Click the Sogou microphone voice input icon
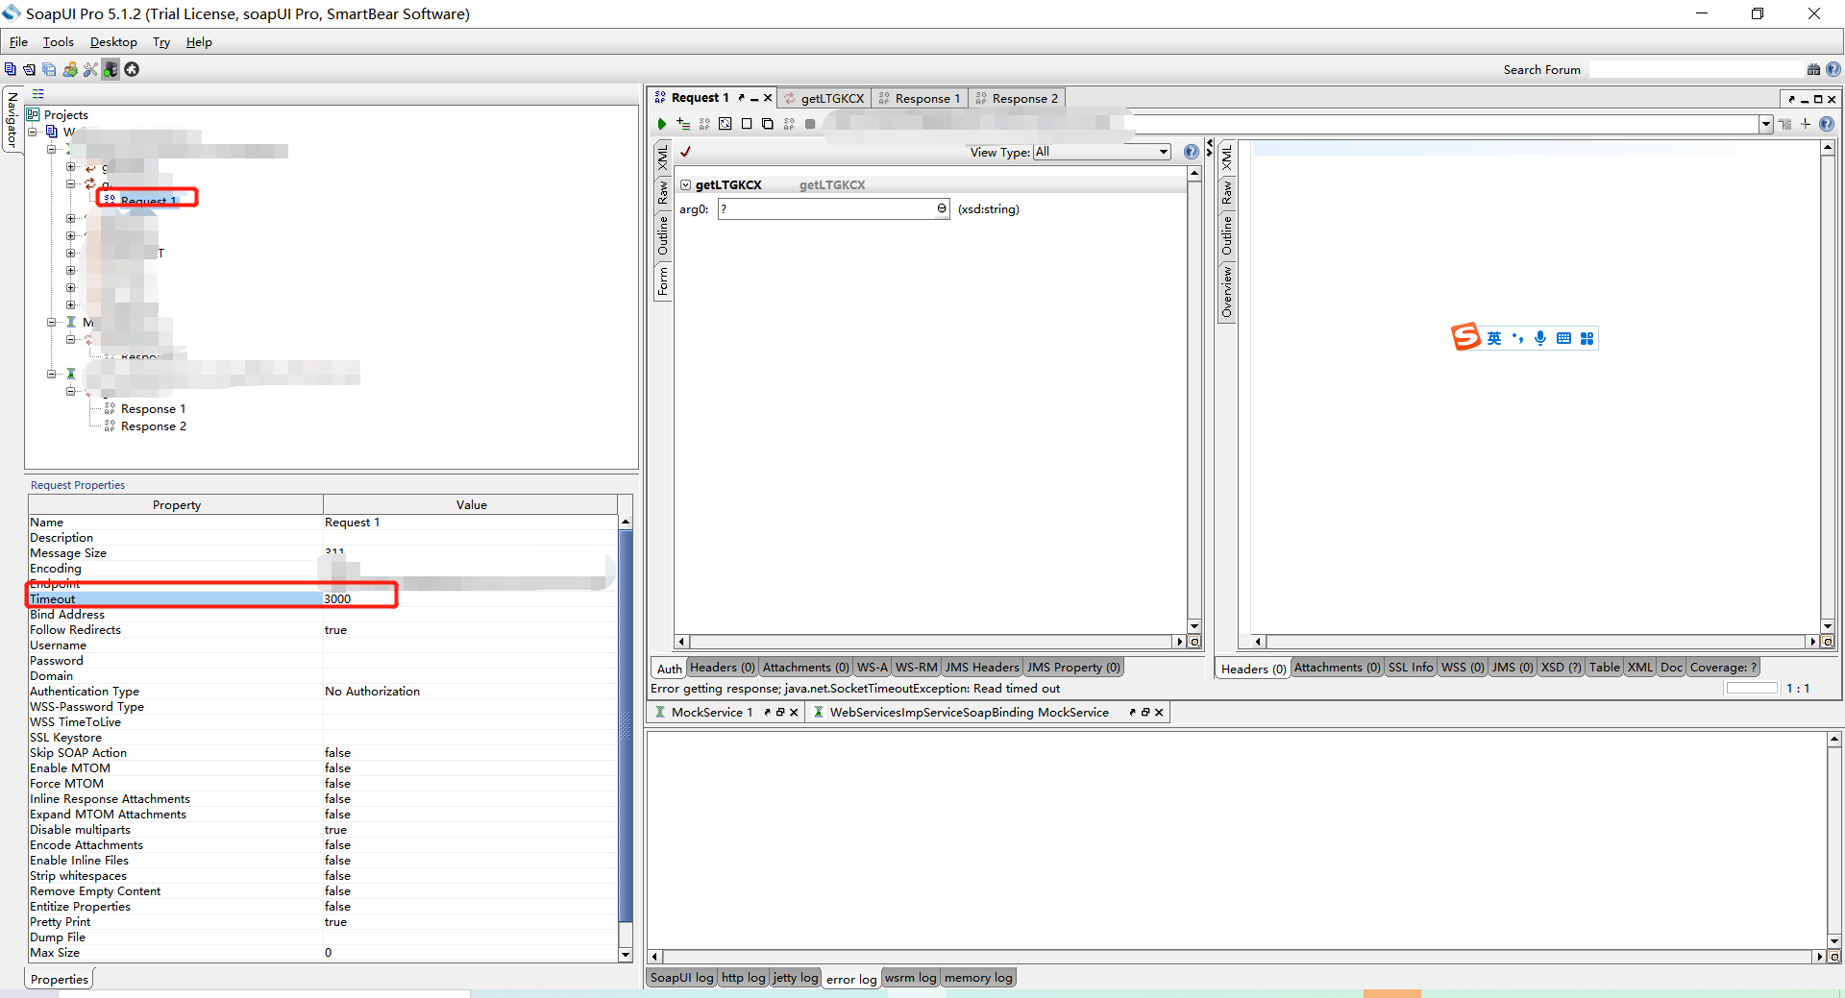1845x998 pixels. click(x=1540, y=338)
